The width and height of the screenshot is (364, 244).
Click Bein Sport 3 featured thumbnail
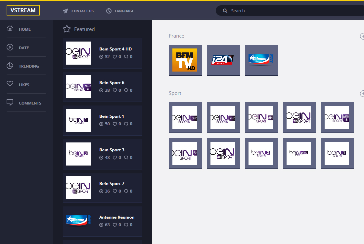click(78, 154)
